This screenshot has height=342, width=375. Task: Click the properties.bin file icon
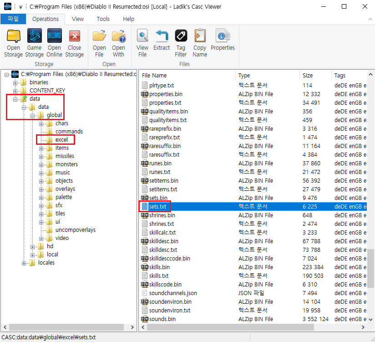144,94
